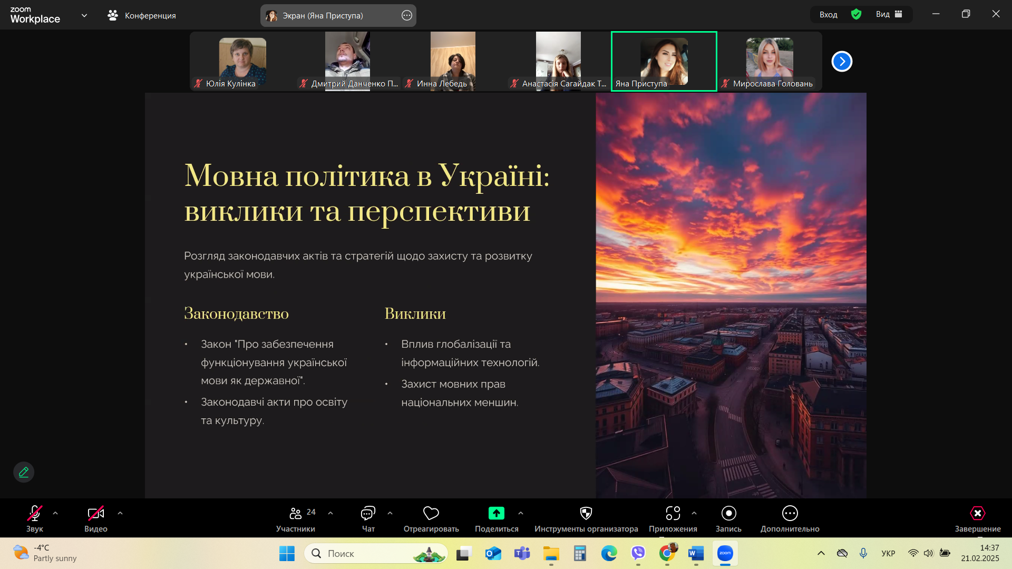Select Мирослава Головань video thumbnail
The width and height of the screenshot is (1012, 569).
[770, 61]
